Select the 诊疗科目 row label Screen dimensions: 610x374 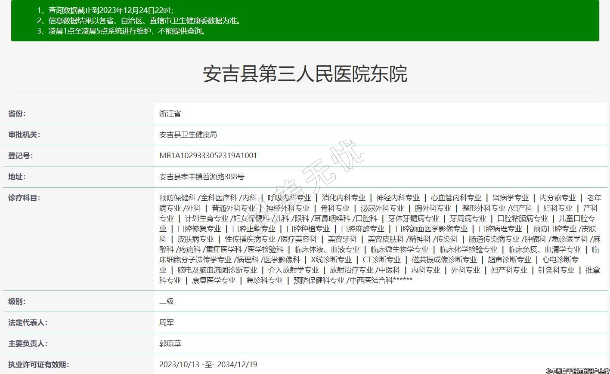tap(24, 198)
